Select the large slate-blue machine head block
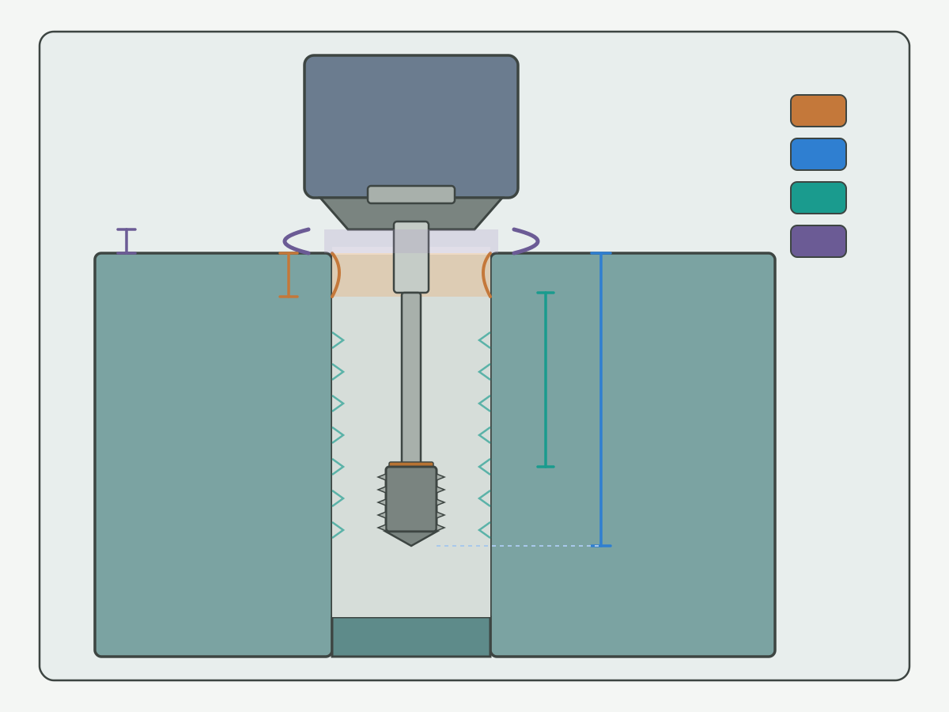Screen dimensions: 949x712 [x=411, y=127]
